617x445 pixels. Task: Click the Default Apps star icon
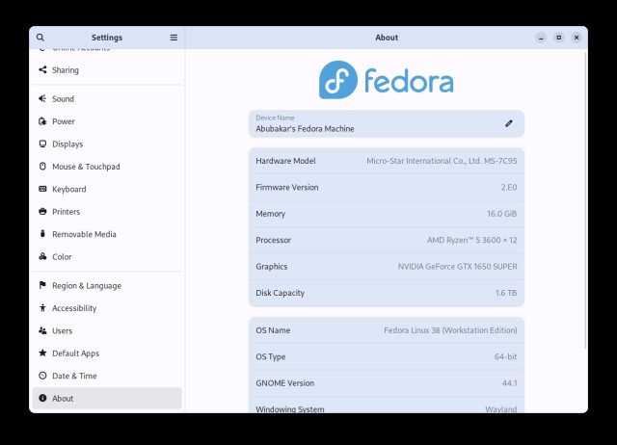42,353
